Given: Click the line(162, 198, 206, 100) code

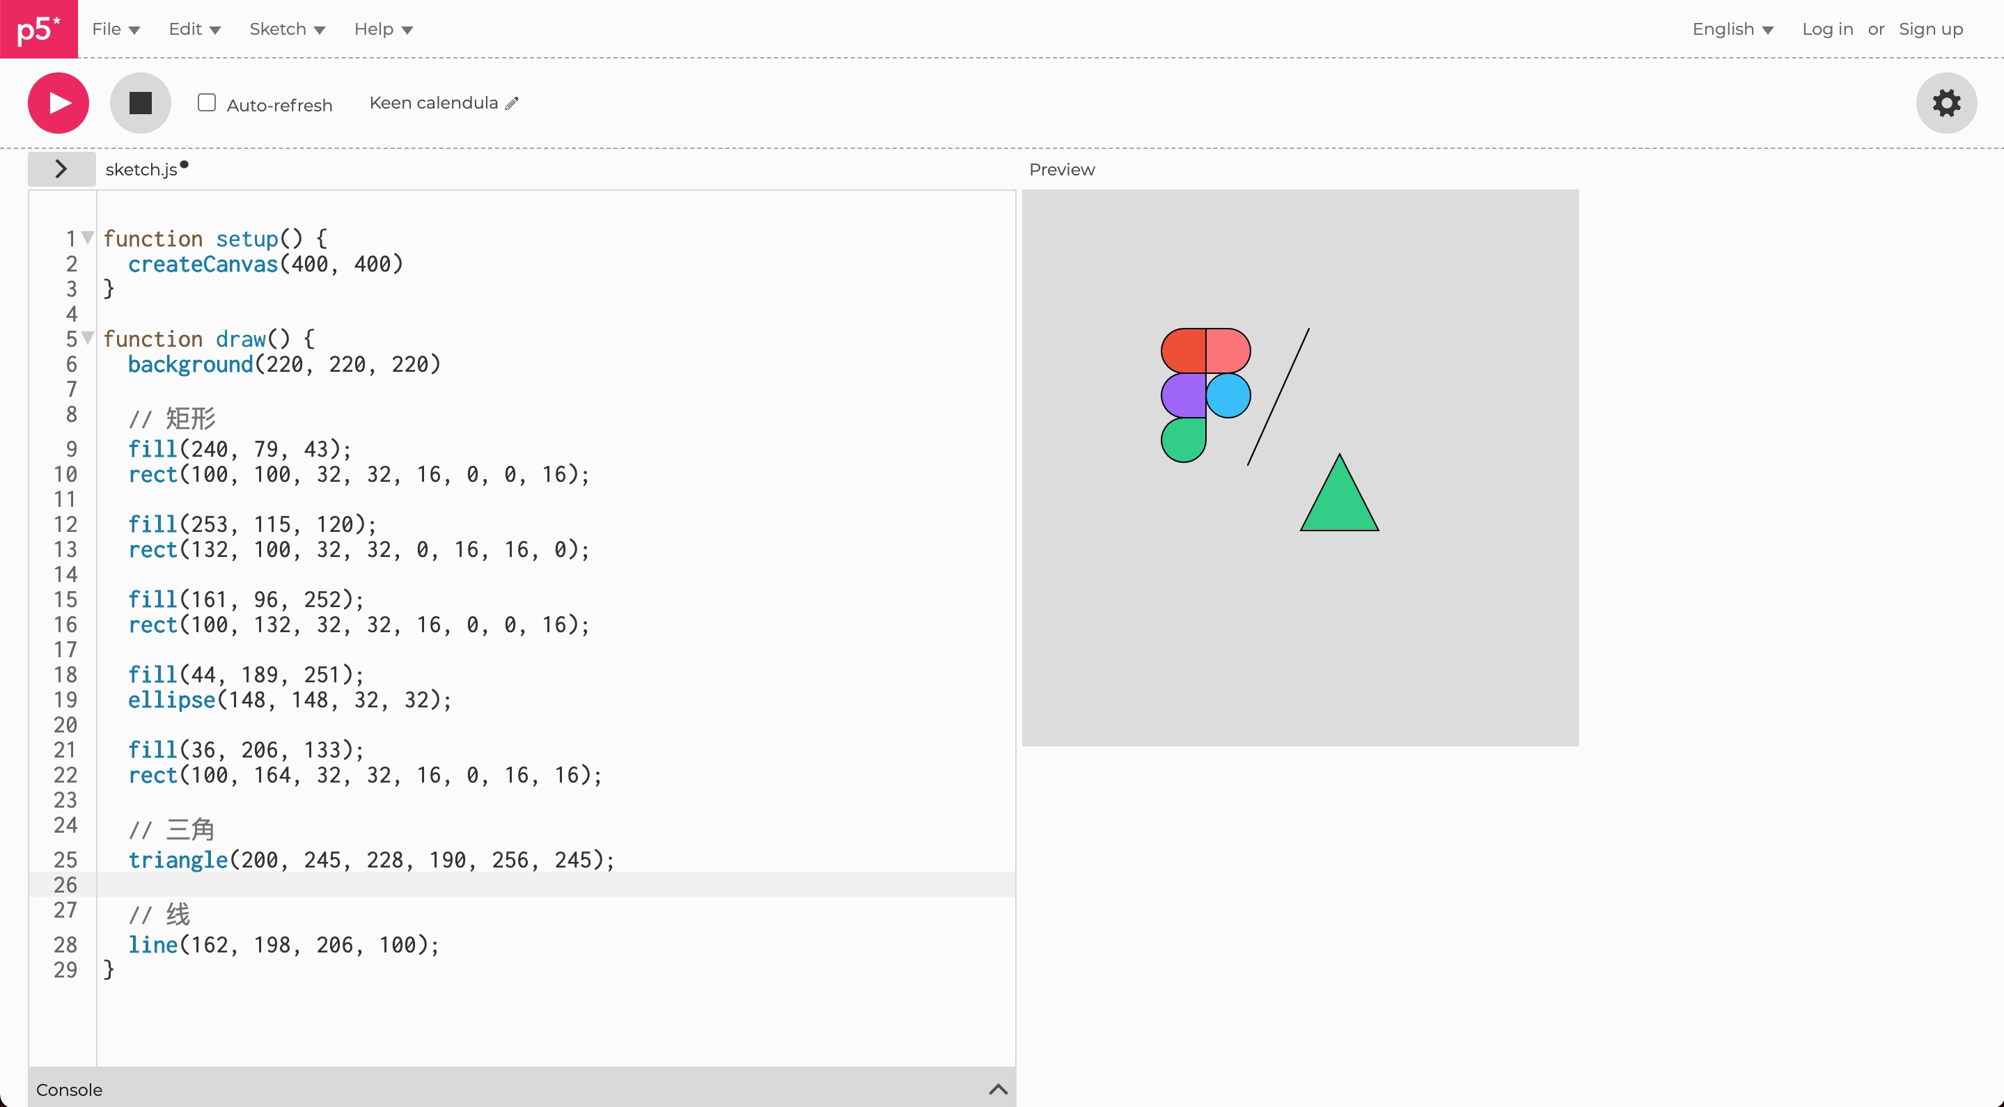Looking at the screenshot, I should click(x=283, y=944).
